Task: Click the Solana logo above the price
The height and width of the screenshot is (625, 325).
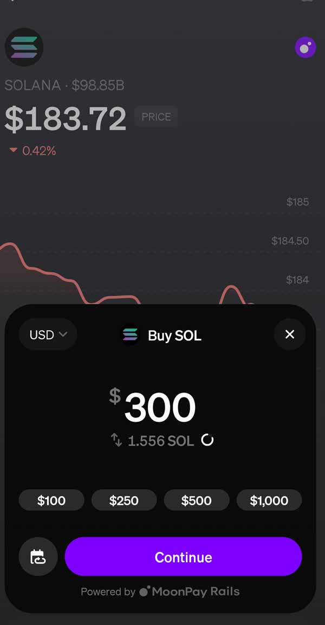Action: click(x=24, y=47)
